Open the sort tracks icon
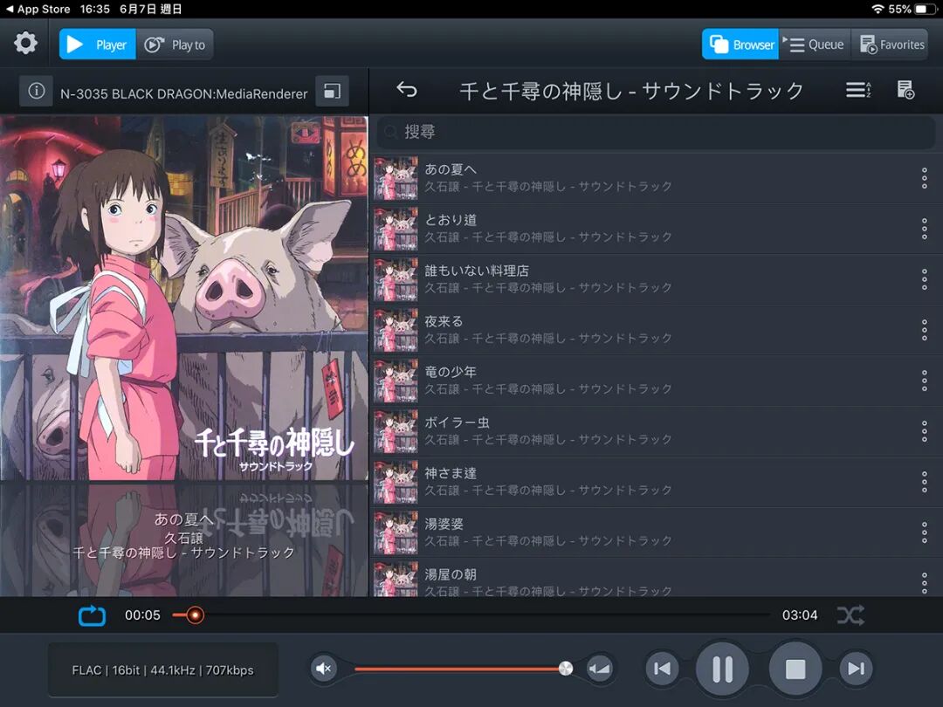Screen dimensions: 943x707 pos(857,90)
